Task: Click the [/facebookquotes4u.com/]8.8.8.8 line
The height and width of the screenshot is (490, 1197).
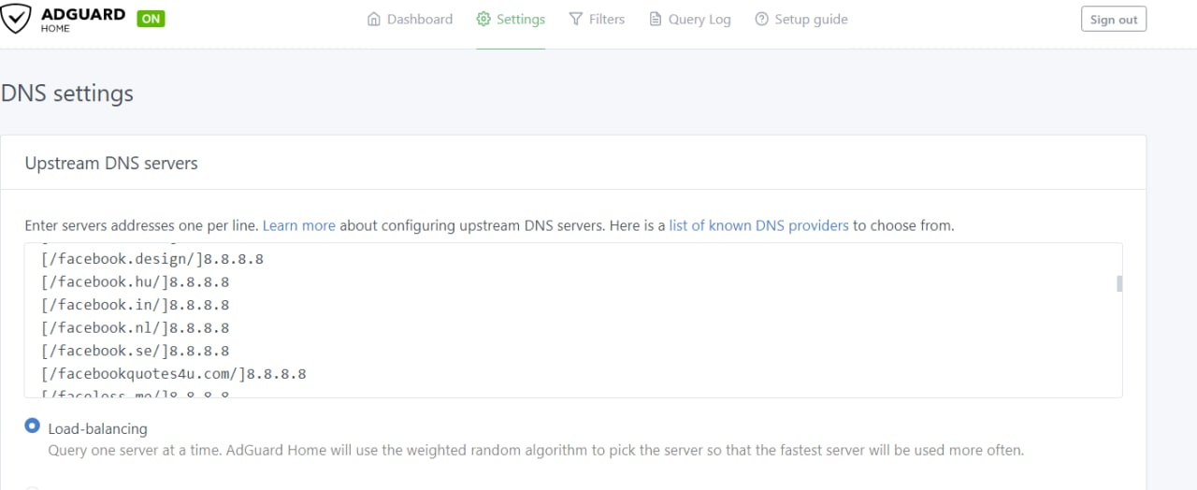Action: pyautogui.click(x=173, y=374)
